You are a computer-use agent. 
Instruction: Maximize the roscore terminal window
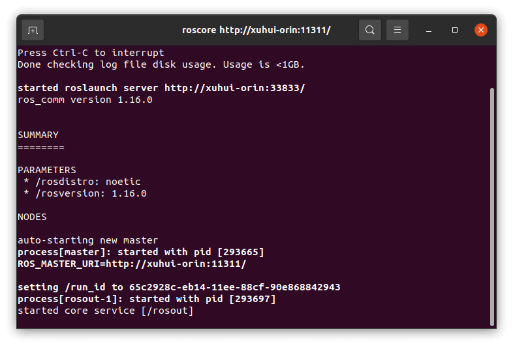455,30
